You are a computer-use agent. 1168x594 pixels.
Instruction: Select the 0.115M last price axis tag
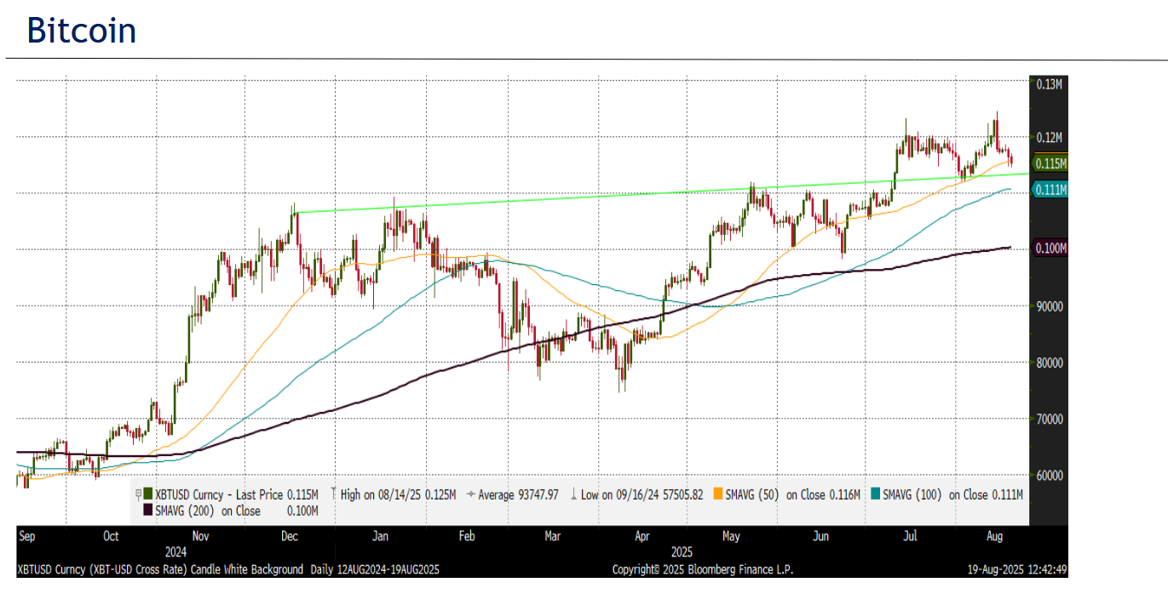pyautogui.click(x=1050, y=163)
